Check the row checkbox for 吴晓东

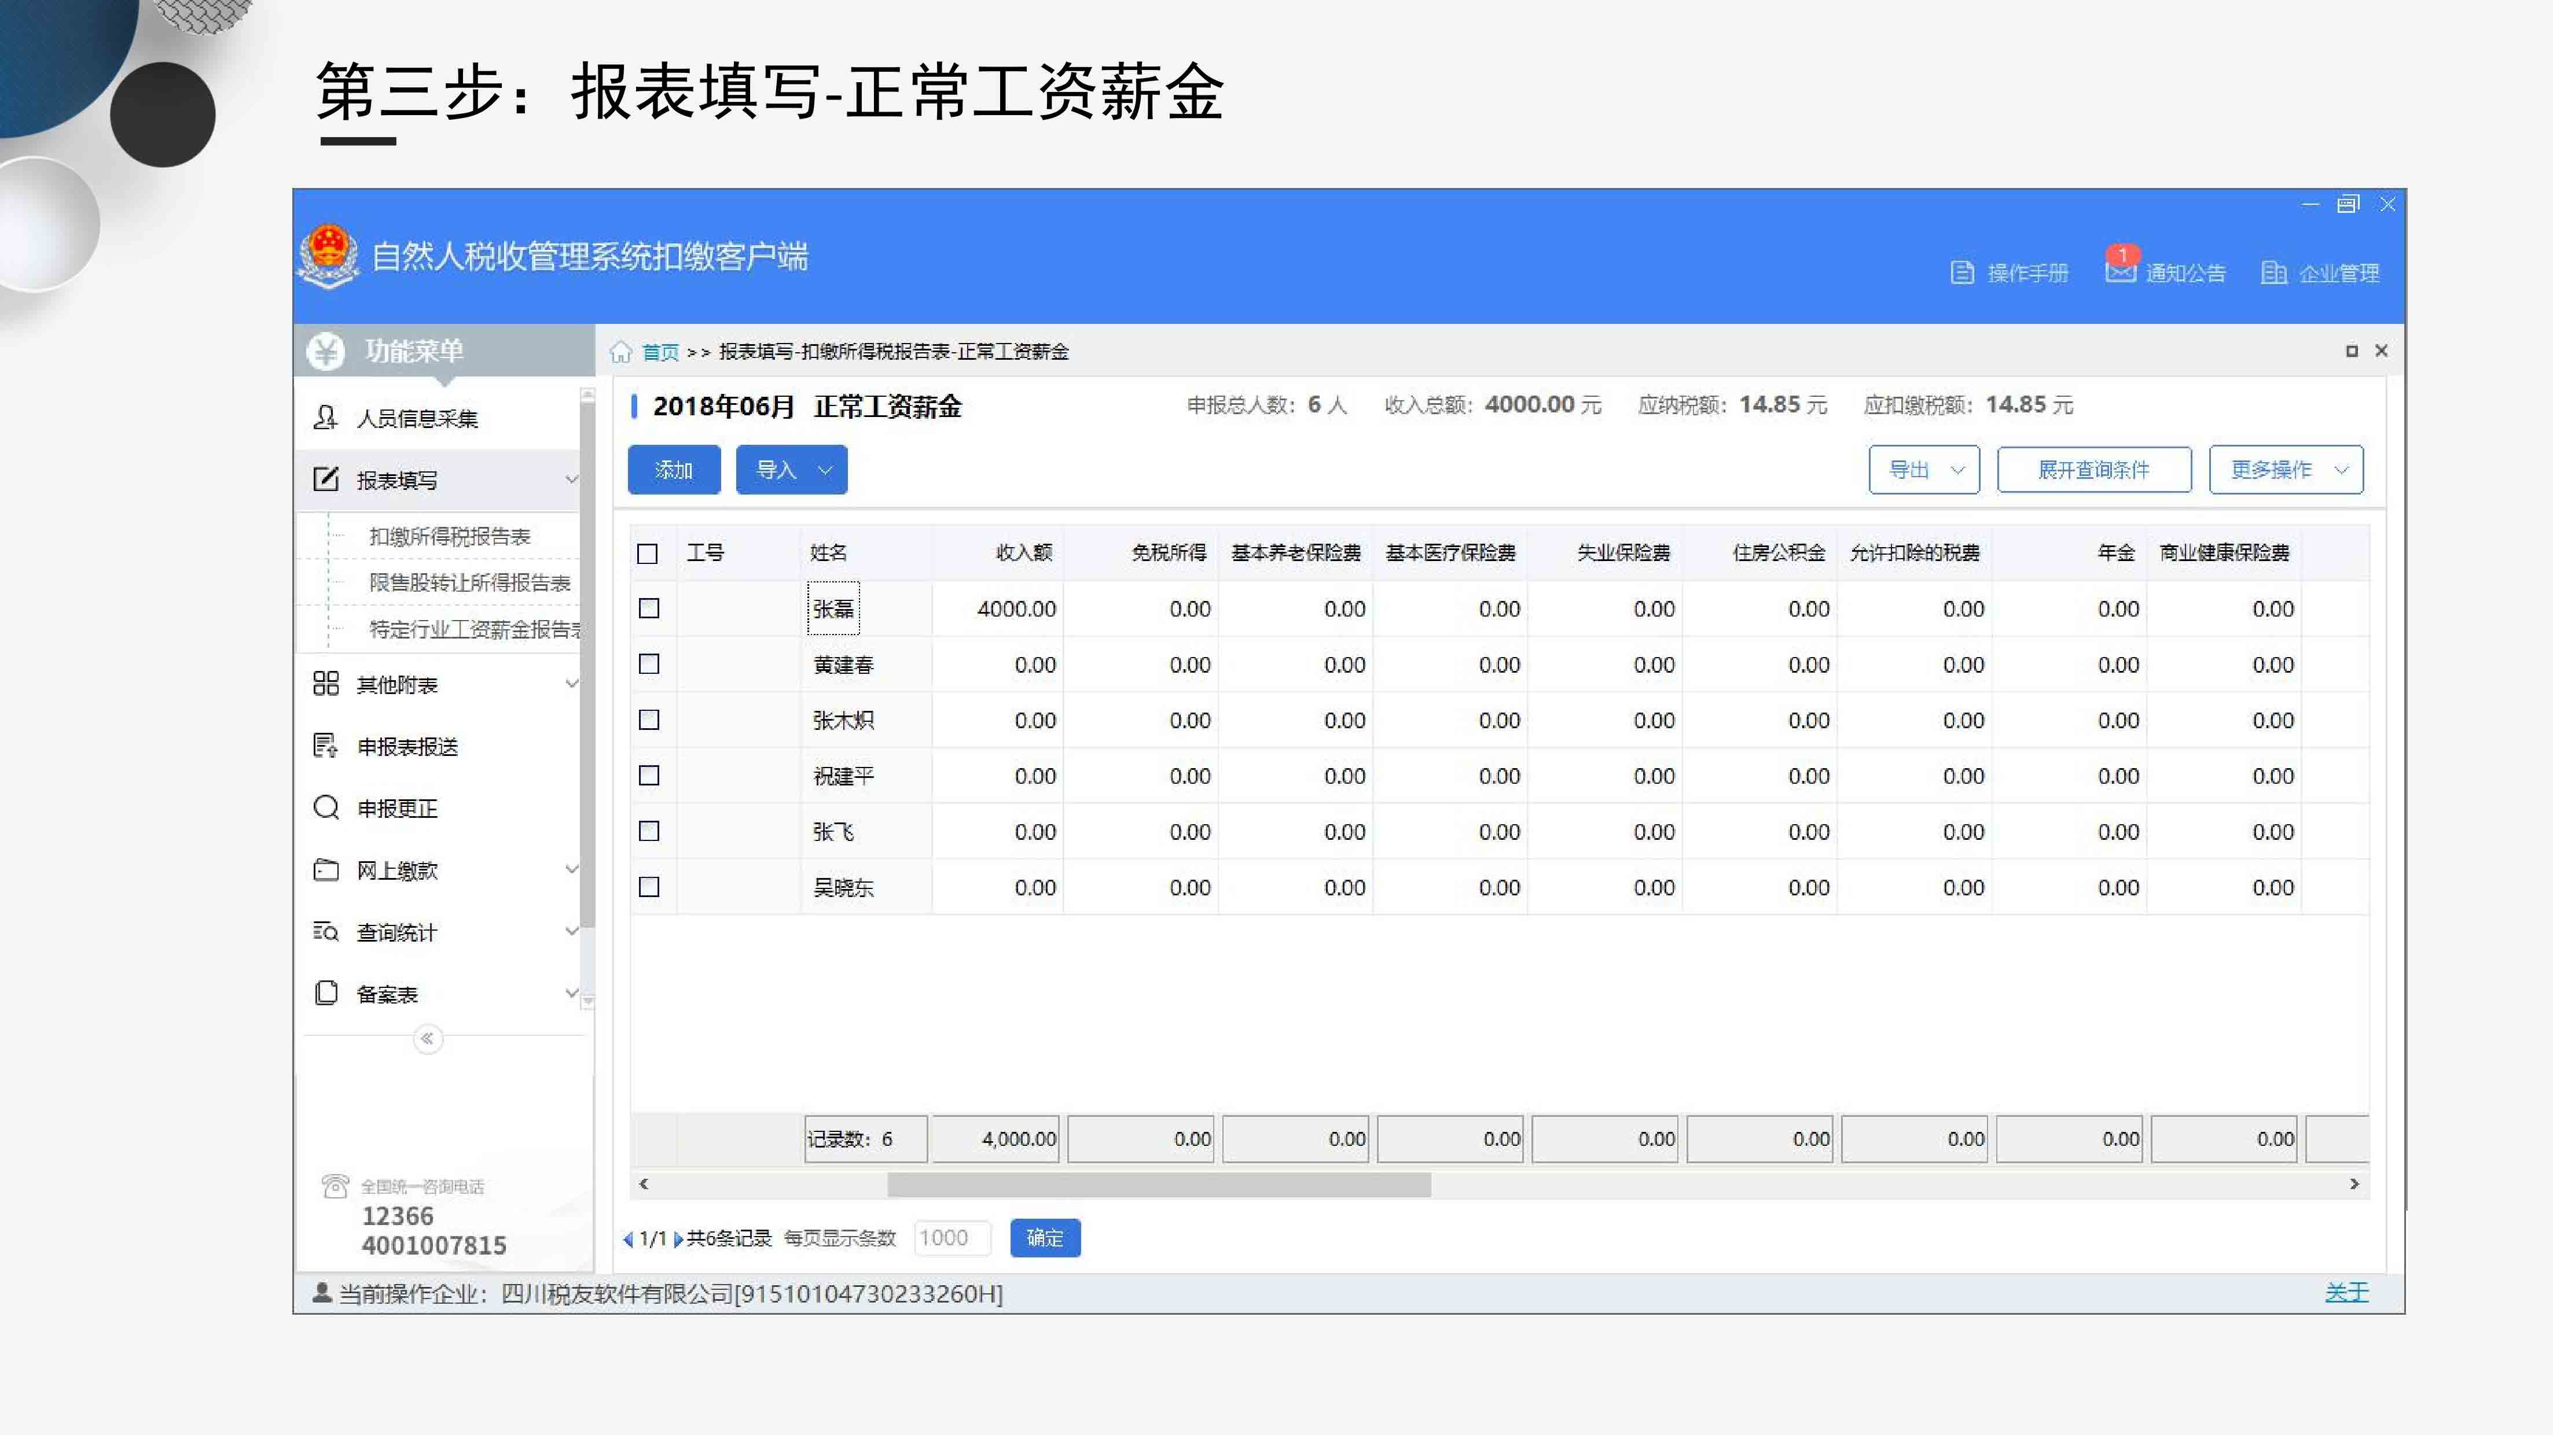(x=649, y=886)
